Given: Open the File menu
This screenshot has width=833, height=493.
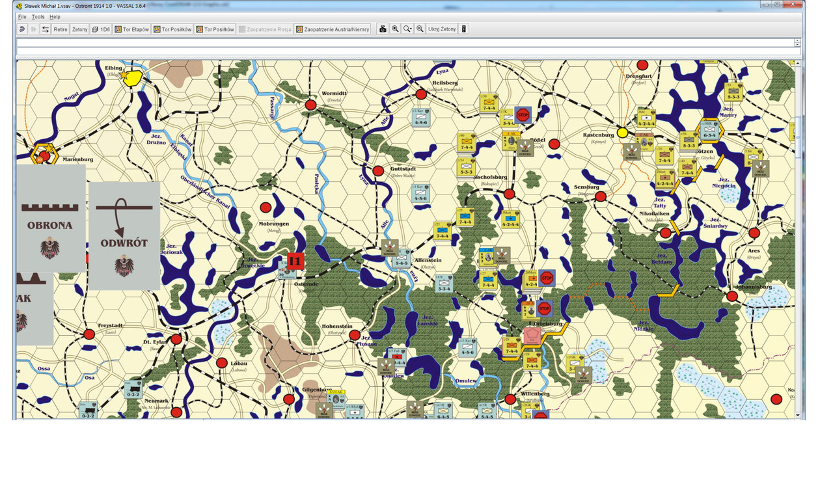Looking at the screenshot, I should point(21,17).
